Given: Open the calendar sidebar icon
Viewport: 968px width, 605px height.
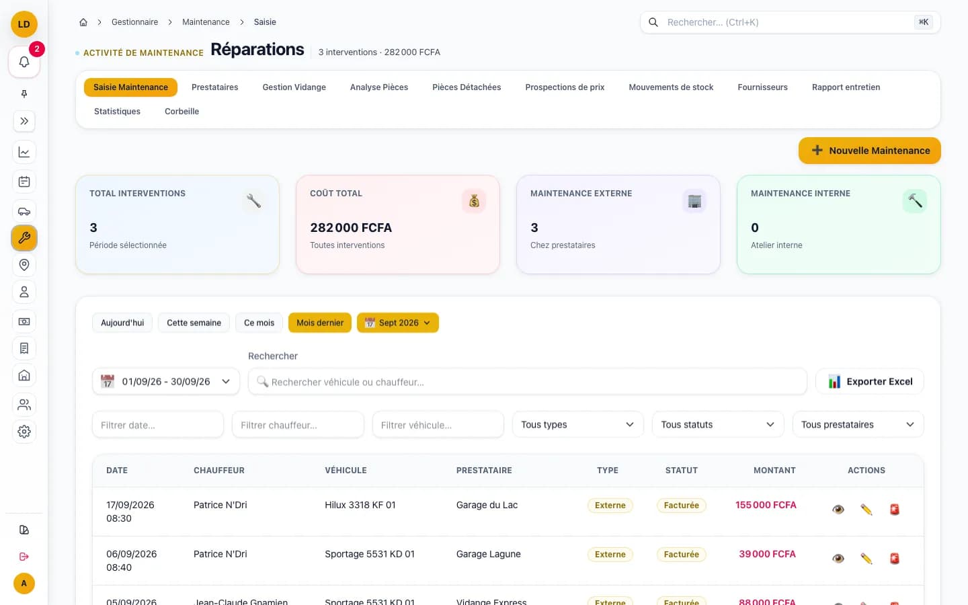Looking at the screenshot, I should pos(24,182).
